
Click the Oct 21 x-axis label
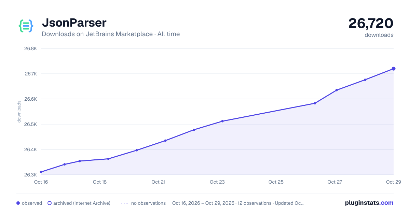tap(159, 182)
